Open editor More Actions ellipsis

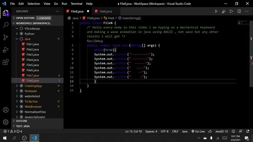pyautogui.click(x=247, y=11)
